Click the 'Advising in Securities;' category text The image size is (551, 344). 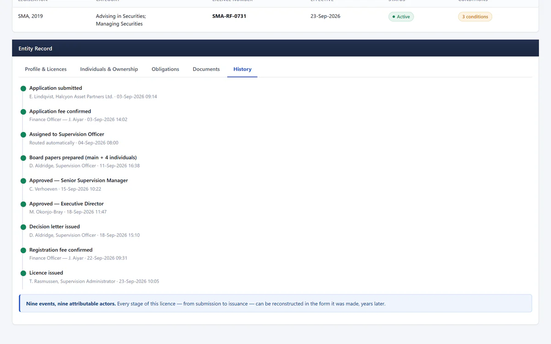pos(121,16)
